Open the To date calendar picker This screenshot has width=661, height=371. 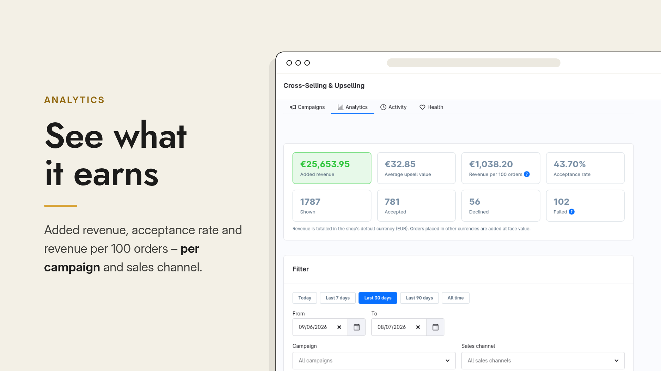pos(436,327)
